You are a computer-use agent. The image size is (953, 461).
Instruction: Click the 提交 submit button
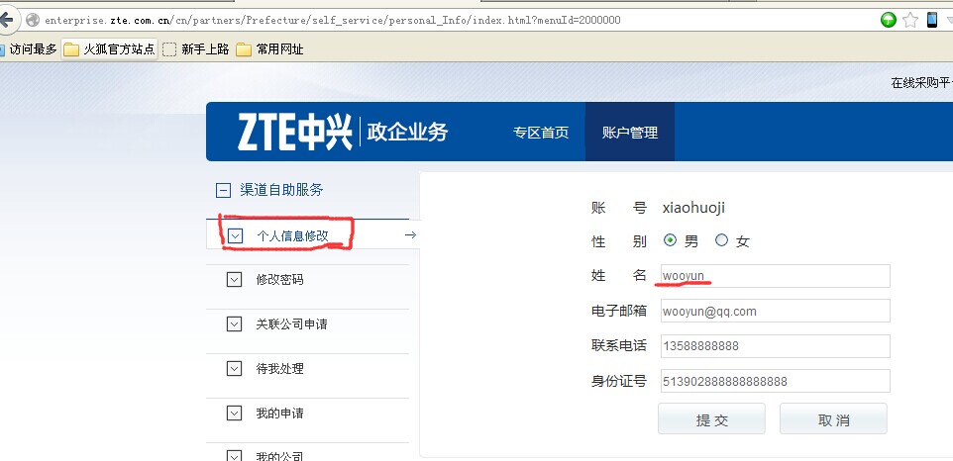coord(711,419)
